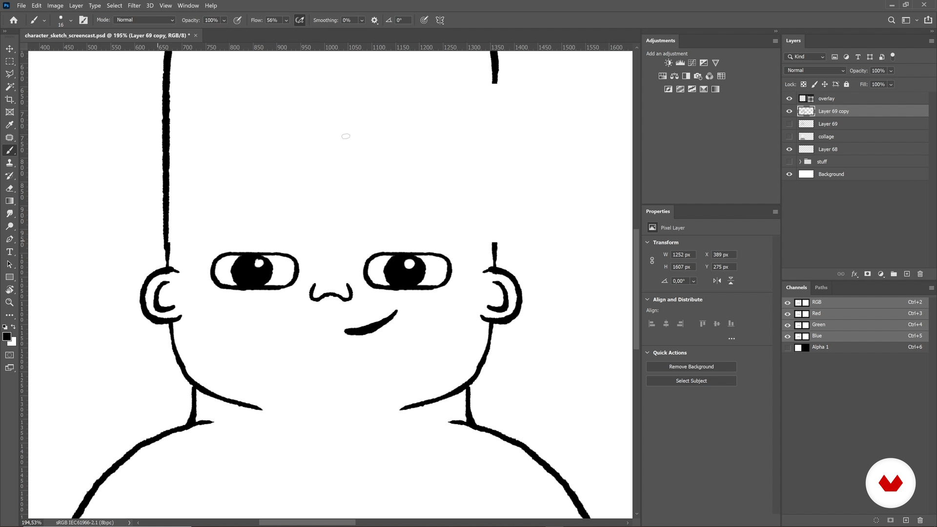Open layer style fx menu
Image resolution: width=937 pixels, height=527 pixels.
tap(854, 274)
